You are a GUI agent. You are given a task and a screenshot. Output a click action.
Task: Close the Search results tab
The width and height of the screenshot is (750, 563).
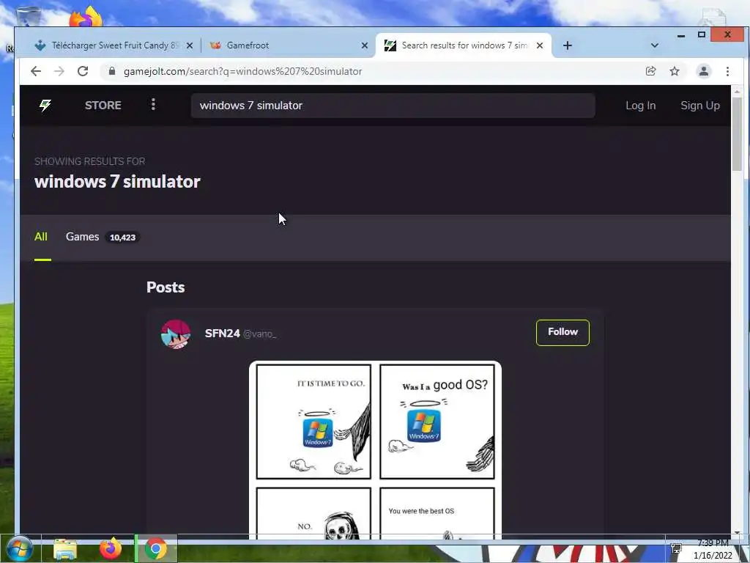pos(540,45)
